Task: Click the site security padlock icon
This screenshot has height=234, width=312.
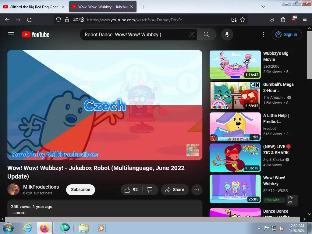Action: (x=67, y=20)
